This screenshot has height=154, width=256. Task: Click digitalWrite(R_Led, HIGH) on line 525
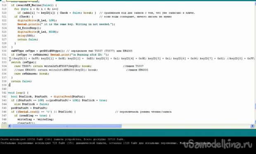(38, 32)
